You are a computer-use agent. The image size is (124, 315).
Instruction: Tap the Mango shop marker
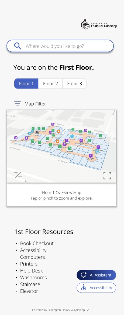(x=73, y=129)
